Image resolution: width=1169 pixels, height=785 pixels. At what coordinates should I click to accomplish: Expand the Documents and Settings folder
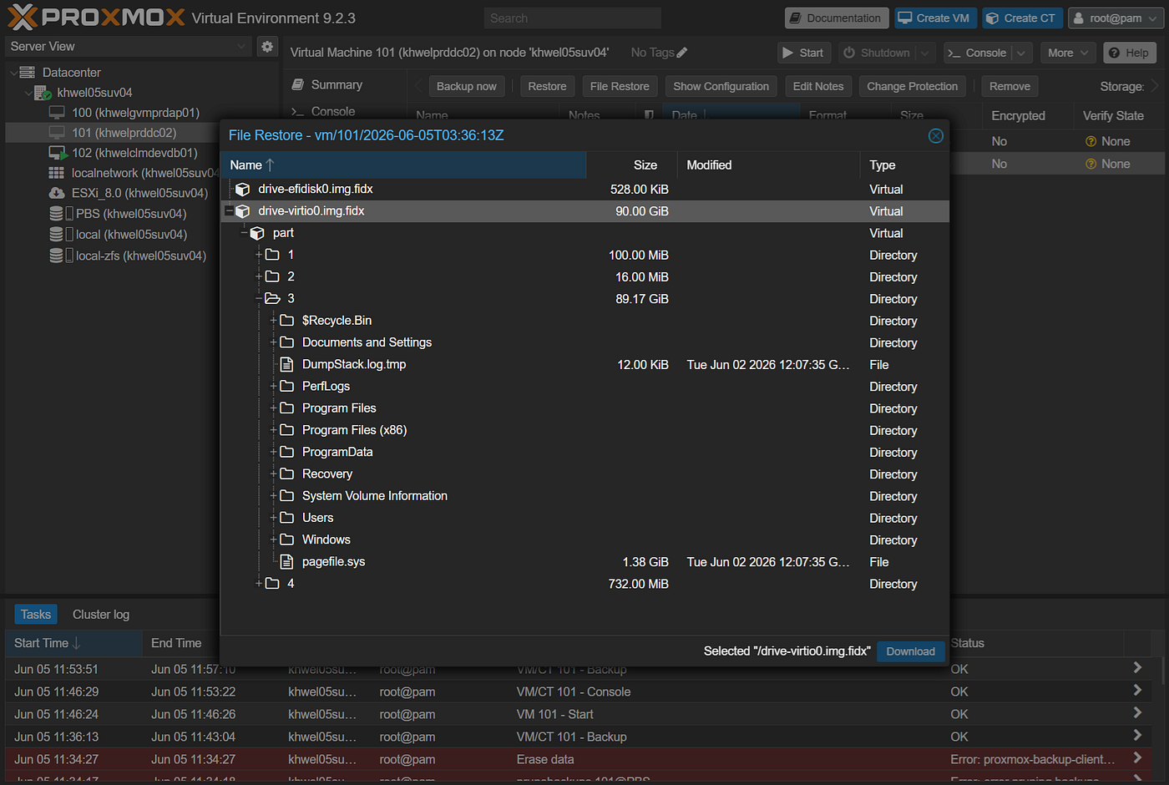273,342
